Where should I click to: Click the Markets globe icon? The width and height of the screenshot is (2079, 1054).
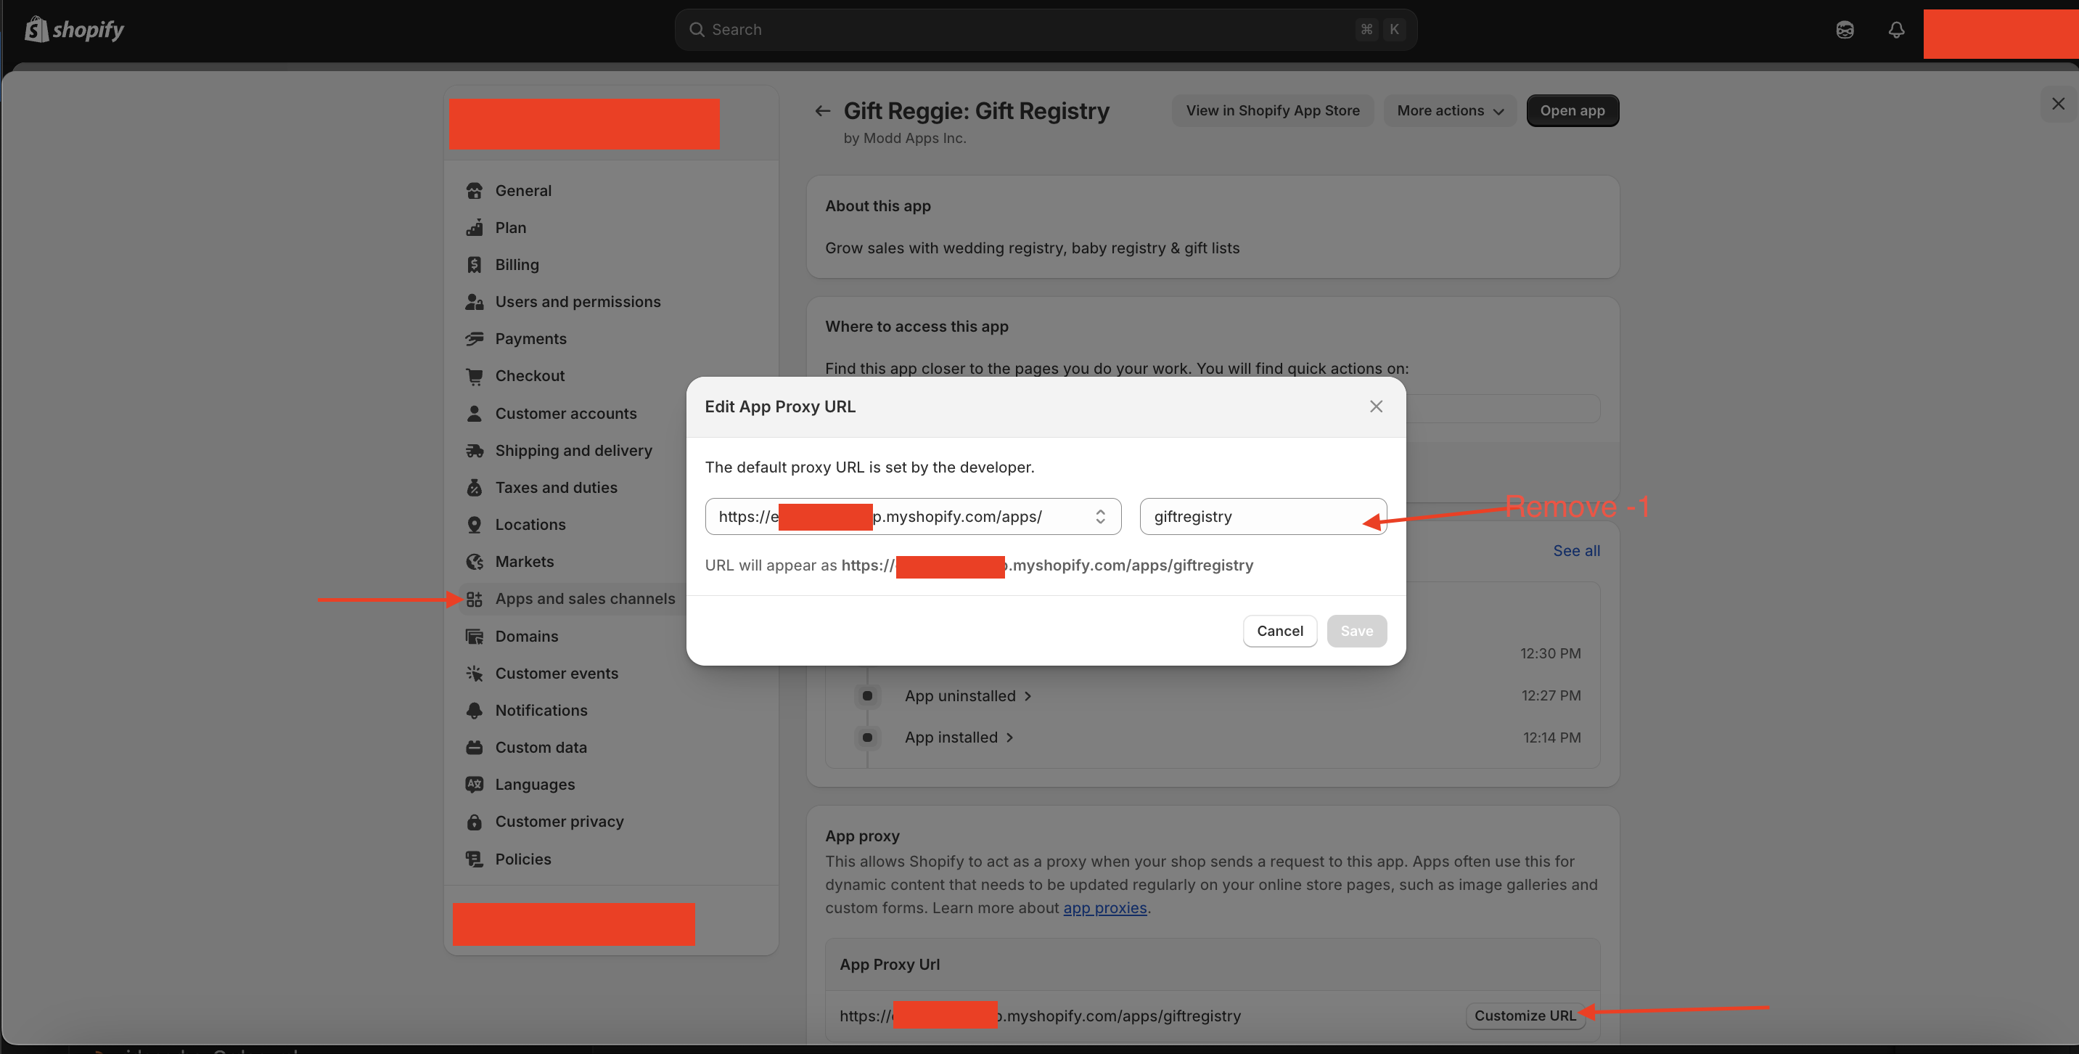pos(474,562)
